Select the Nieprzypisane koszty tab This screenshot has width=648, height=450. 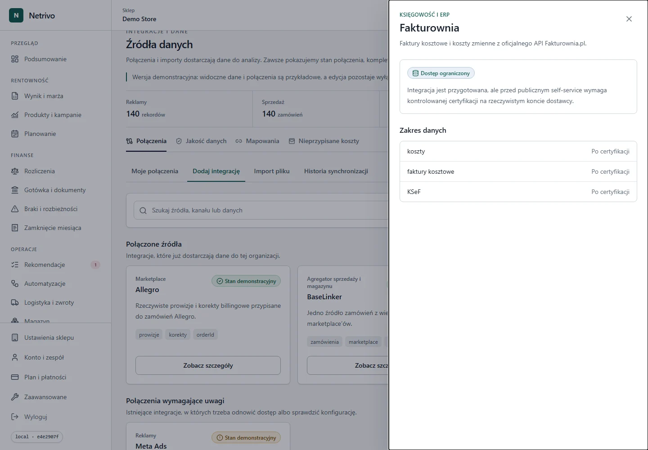pyautogui.click(x=324, y=141)
